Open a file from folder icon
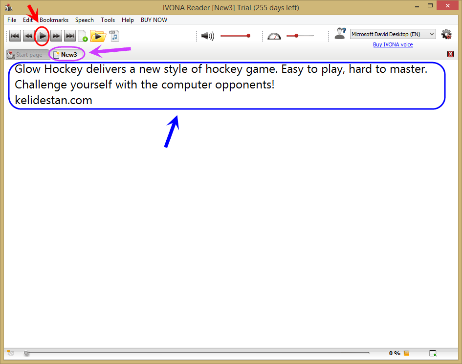The height and width of the screenshot is (364, 462). click(98, 36)
